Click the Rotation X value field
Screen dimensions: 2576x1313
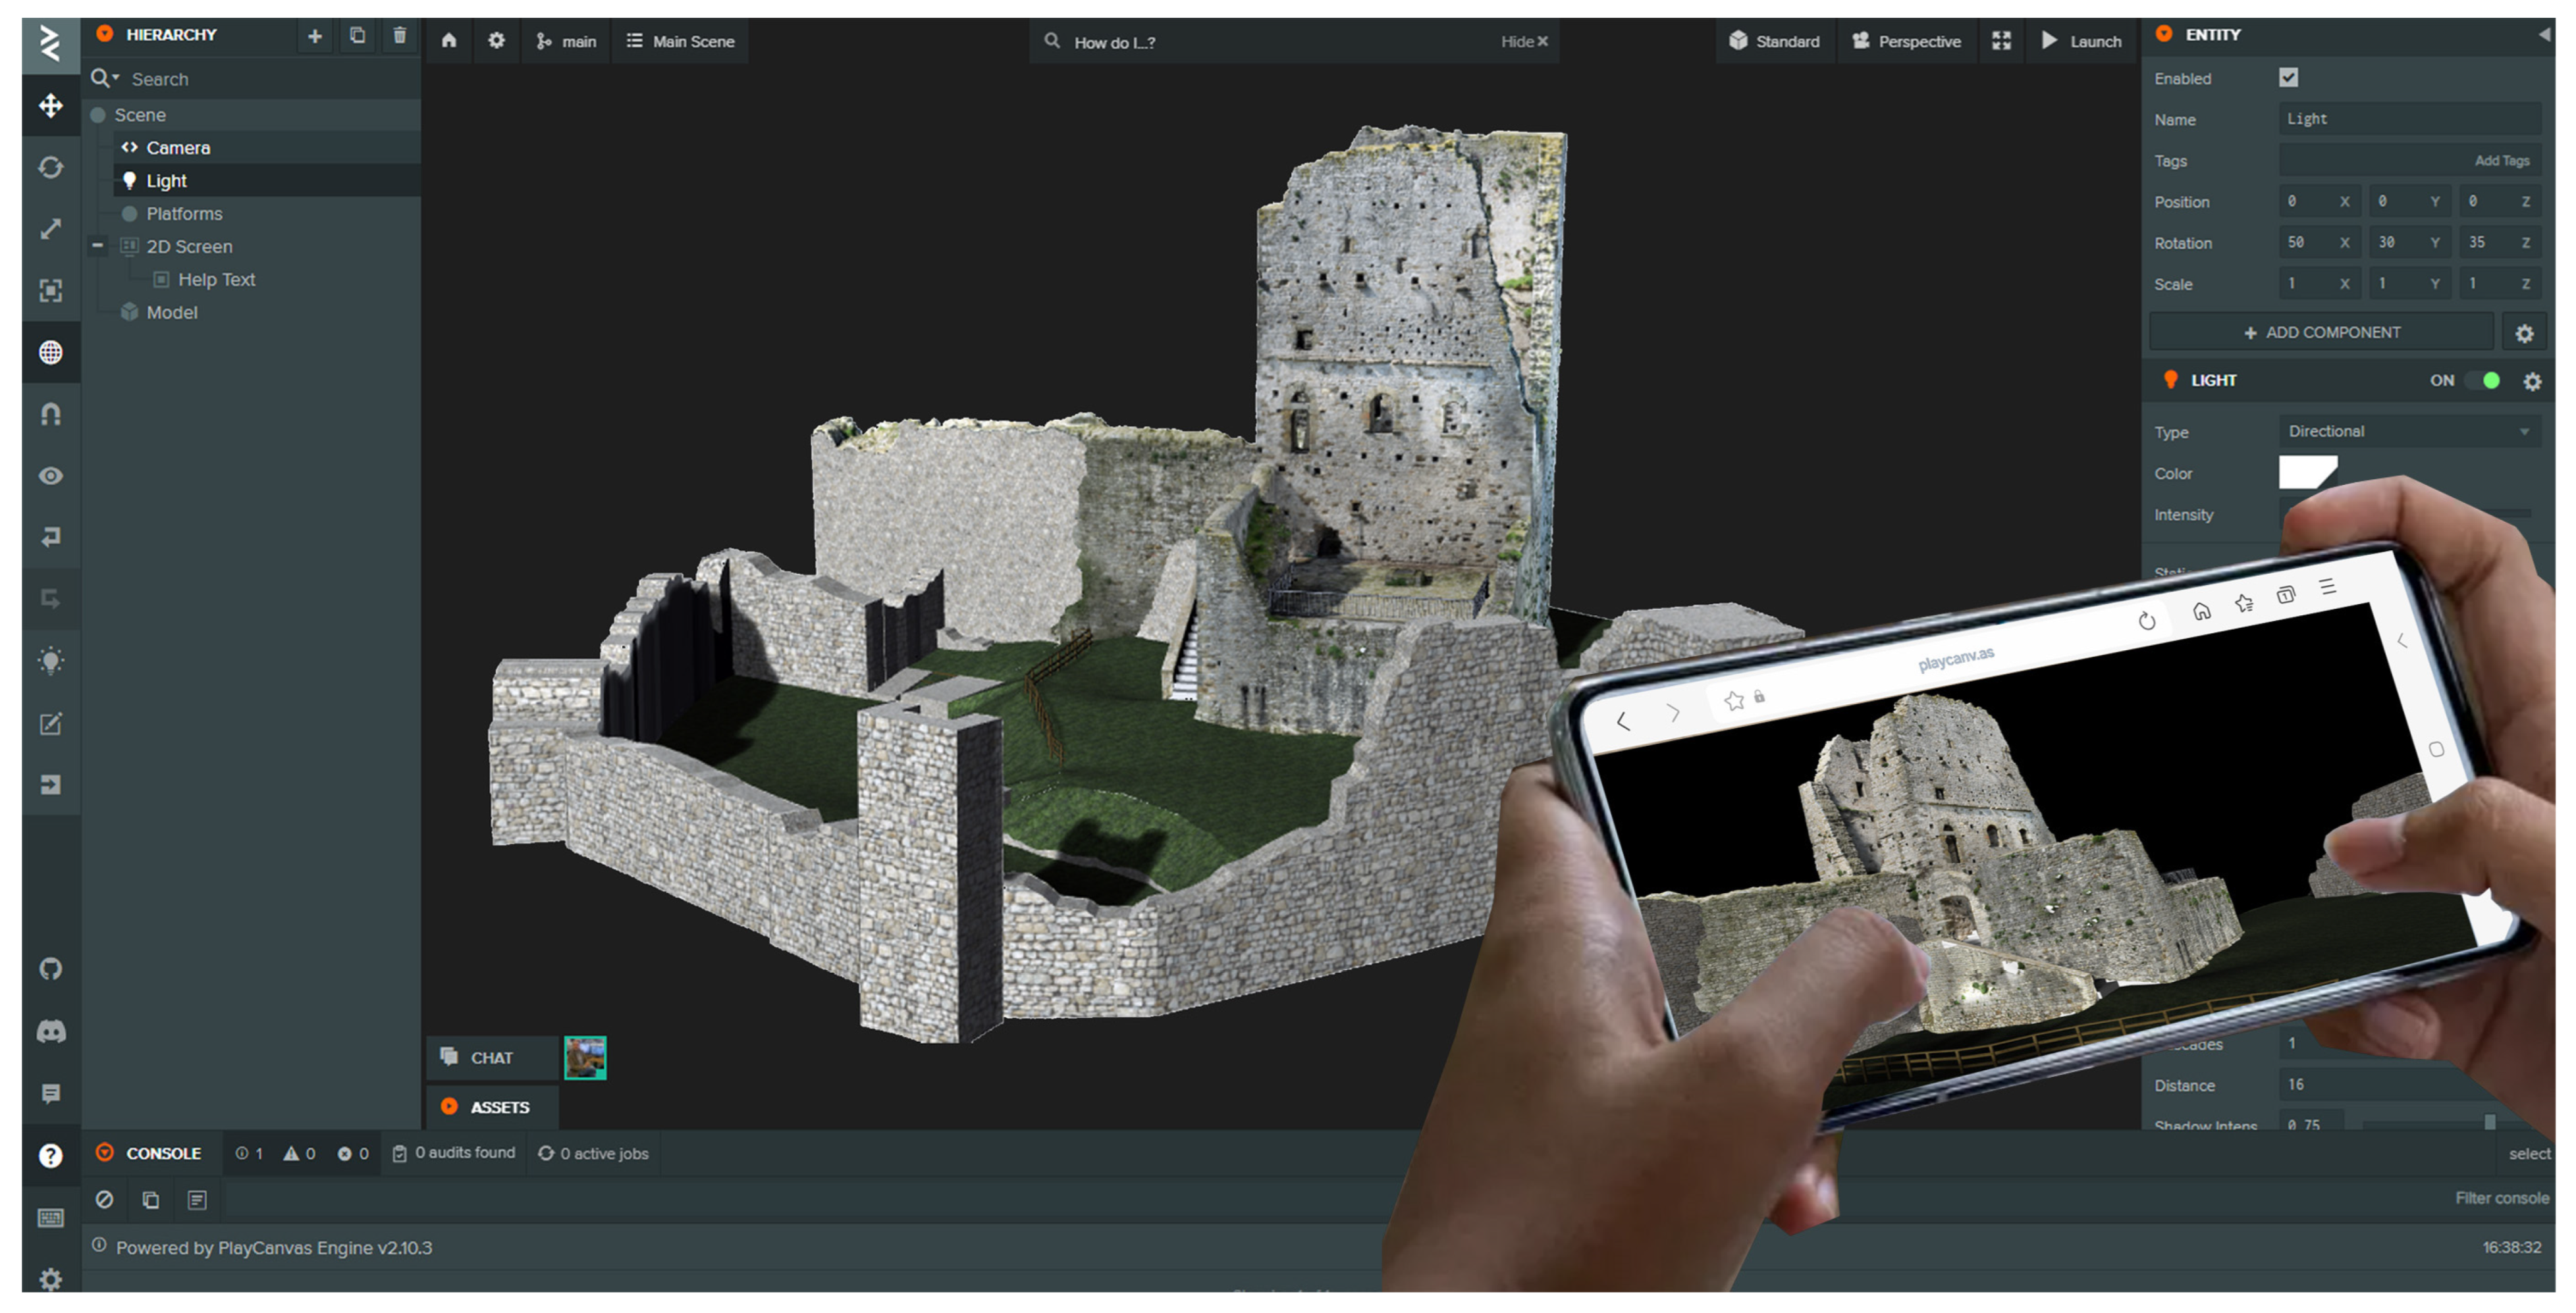(x=2319, y=243)
